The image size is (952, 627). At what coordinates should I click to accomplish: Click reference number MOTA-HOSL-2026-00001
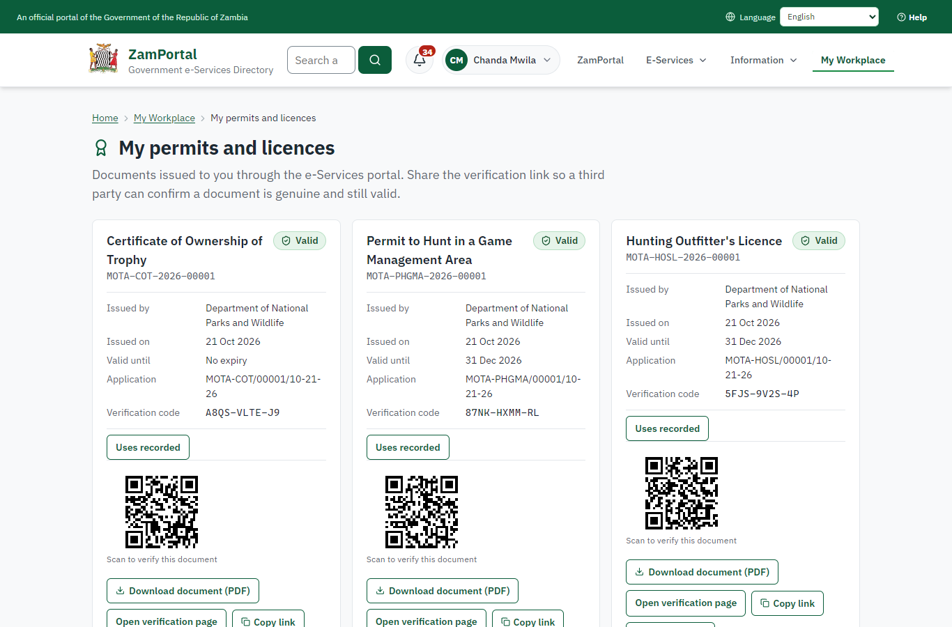pos(683,257)
